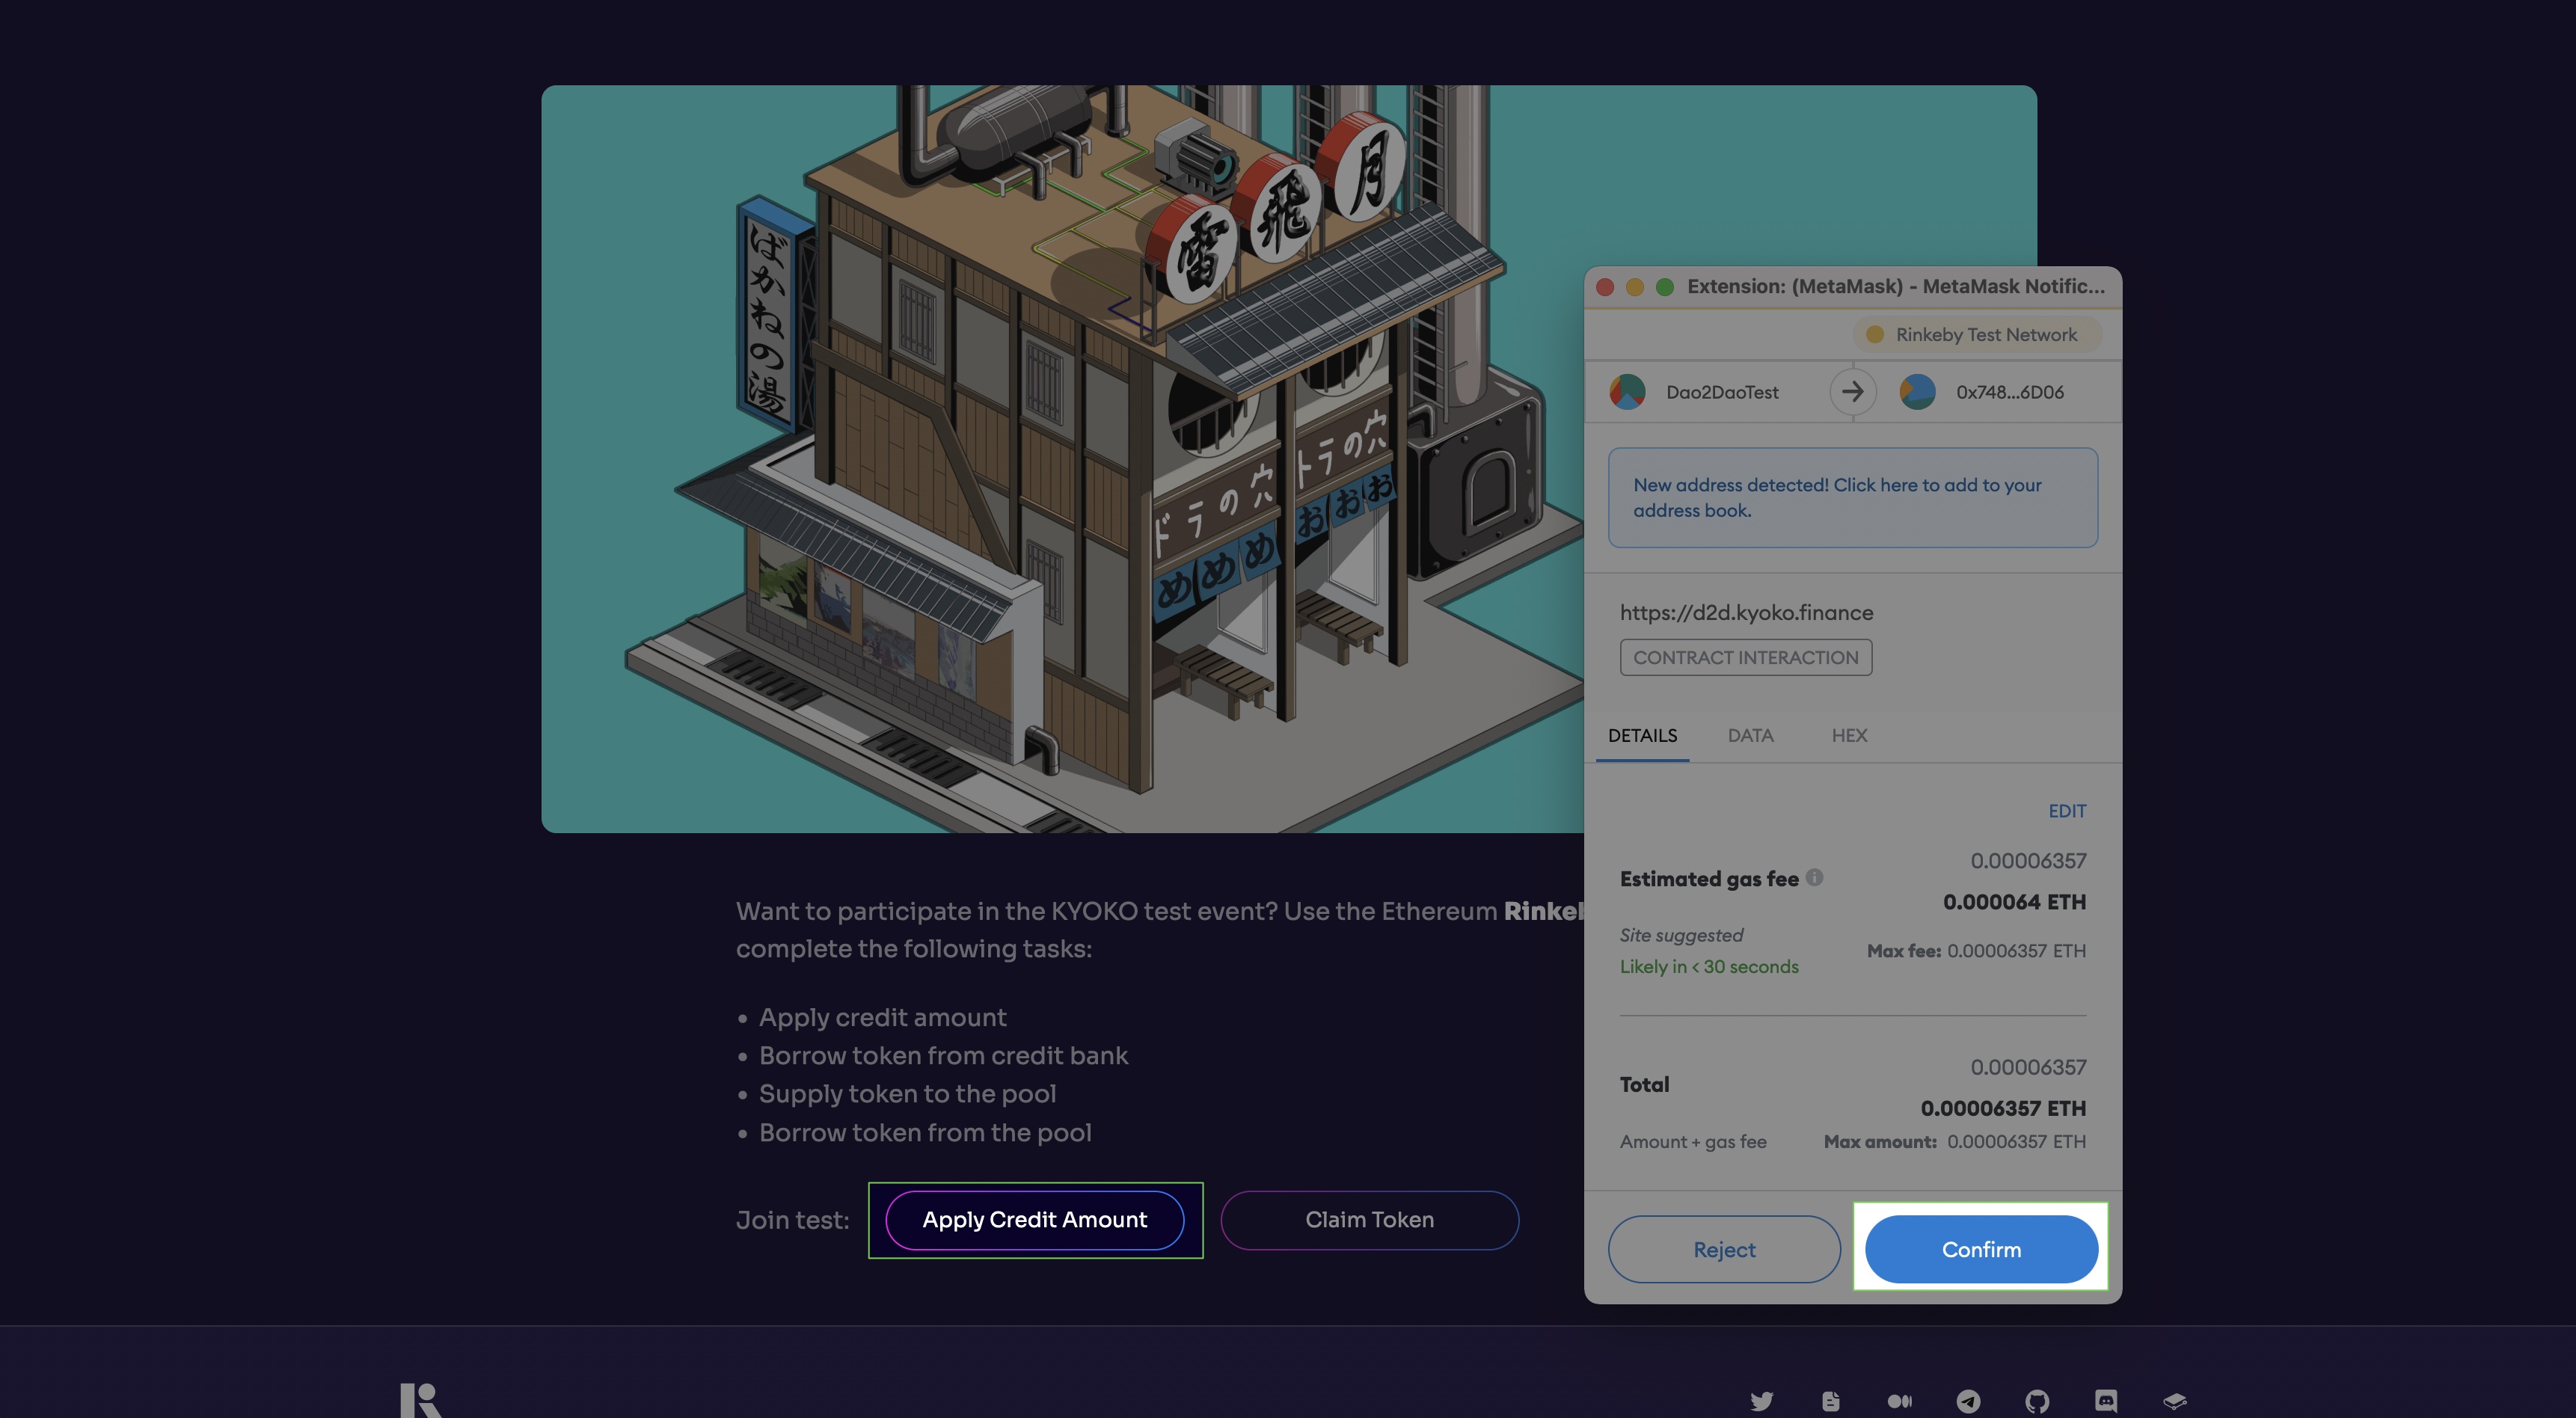Click EDIT to change gas fee
This screenshot has height=1418, width=2576.
pyautogui.click(x=2067, y=811)
